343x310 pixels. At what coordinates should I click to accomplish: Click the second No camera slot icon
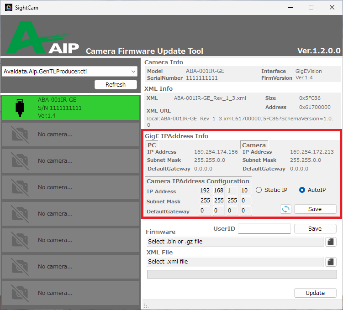(x=20, y=161)
